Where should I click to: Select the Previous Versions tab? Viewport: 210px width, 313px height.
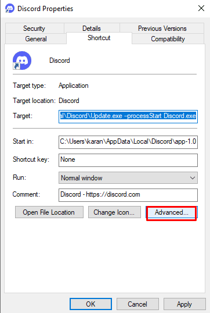(162, 29)
